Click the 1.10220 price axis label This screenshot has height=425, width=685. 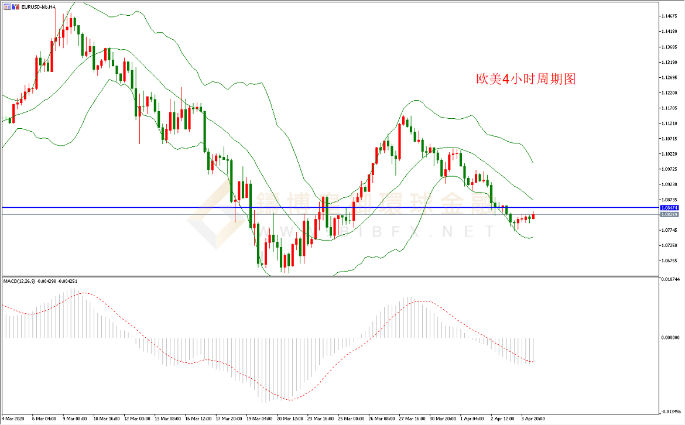[669, 154]
